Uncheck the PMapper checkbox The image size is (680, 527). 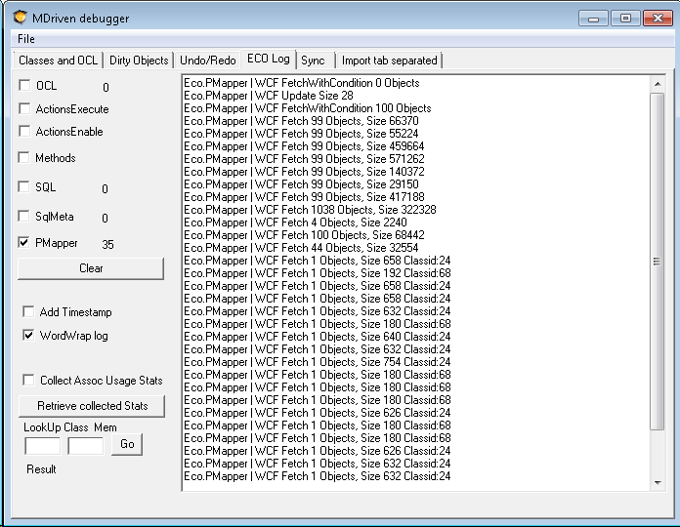(x=23, y=242)
